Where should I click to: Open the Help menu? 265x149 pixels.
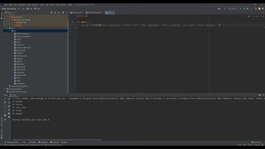point(70,5)
